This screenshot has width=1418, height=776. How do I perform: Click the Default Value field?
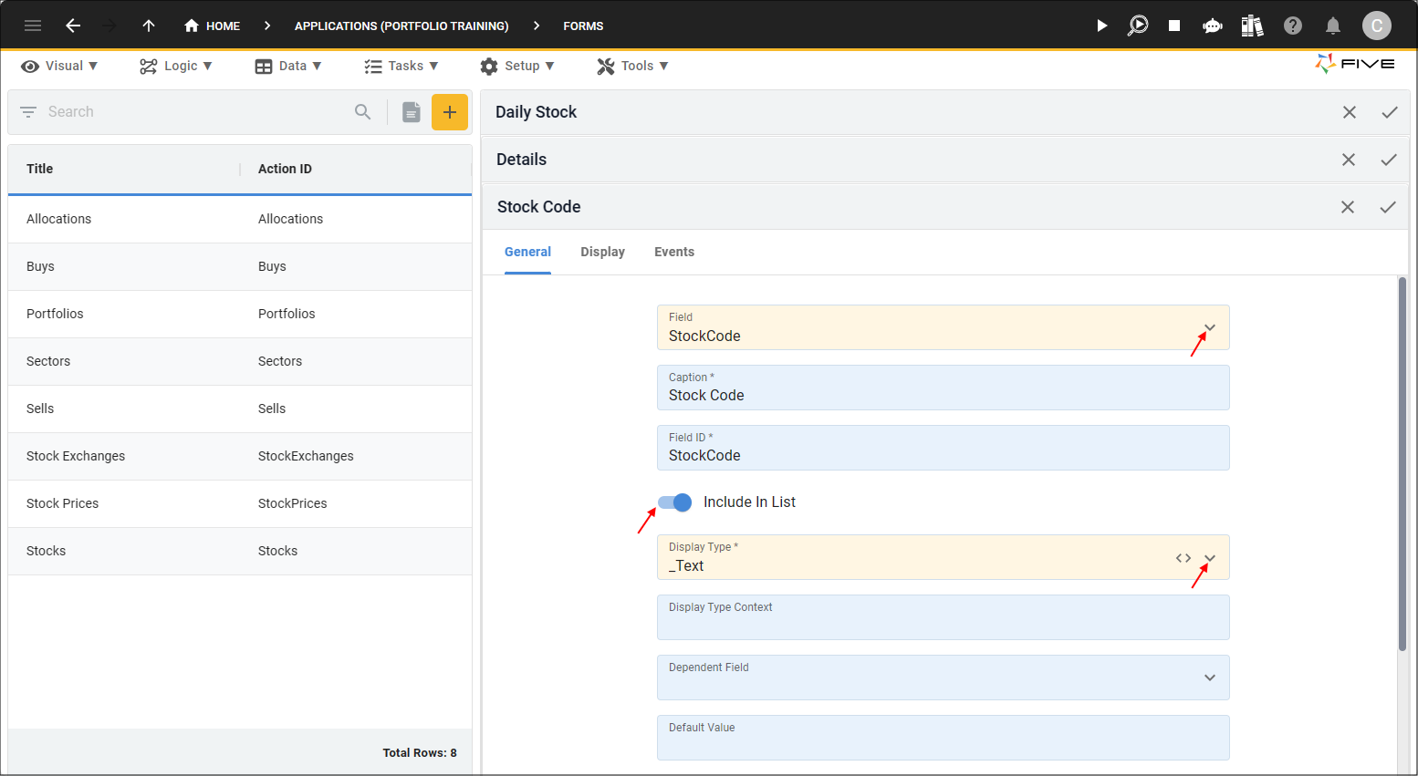point(944,738)
